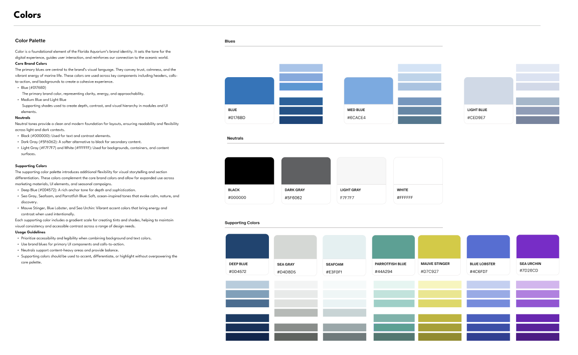The height and width of the screenshot is (355, 578).
Task: Click the lightest tint strip under BLUE LOBSTER
Action: tap(488, 285)
